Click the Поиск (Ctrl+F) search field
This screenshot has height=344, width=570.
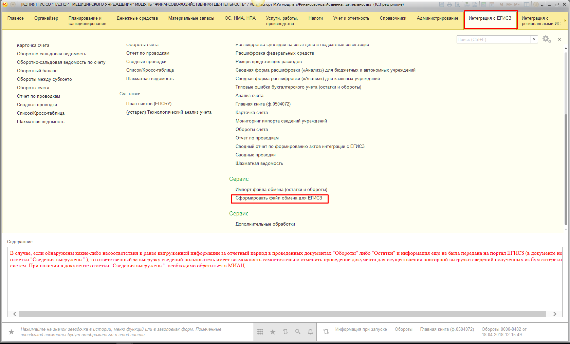pos(493,40)
